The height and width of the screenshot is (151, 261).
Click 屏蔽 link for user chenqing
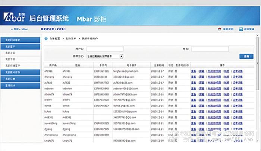click(202, 76)
